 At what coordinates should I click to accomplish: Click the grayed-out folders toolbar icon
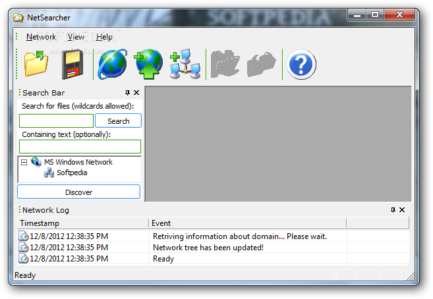pyautogui.click(x=225, y=64)
